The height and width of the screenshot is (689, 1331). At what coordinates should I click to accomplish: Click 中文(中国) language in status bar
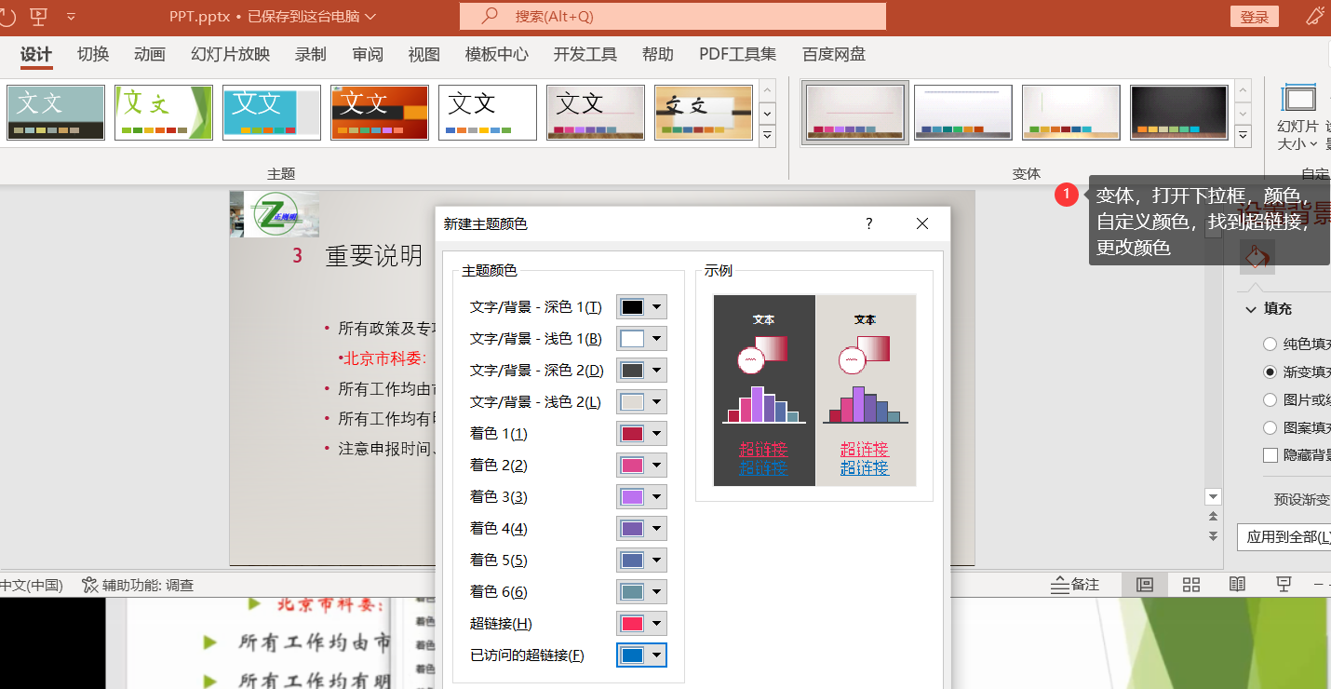pos(32,585)
